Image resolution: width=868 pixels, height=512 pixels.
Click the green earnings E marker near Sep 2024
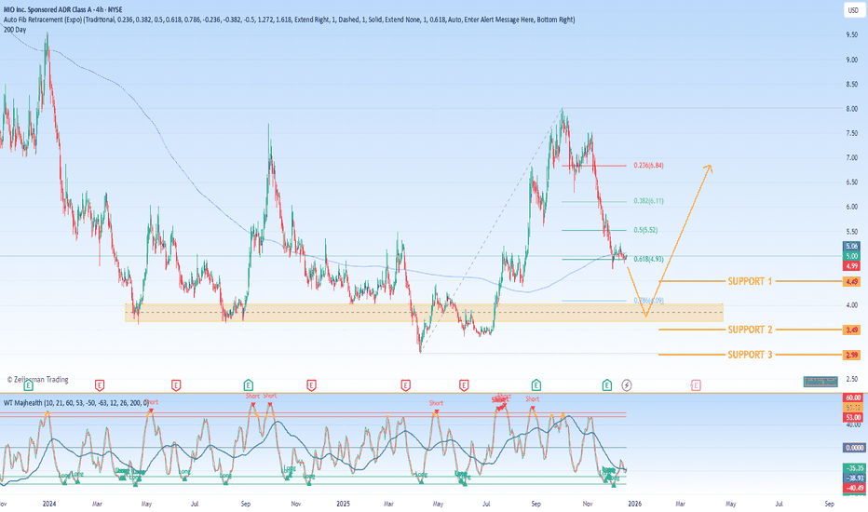[248, 384]
